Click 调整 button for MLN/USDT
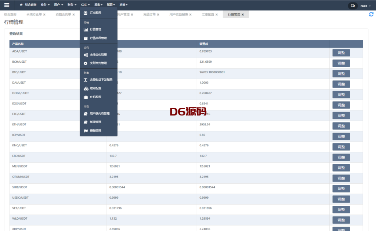The height and width of the screenshot is (231, 376). pyautogui.click(x=341, y=168)
